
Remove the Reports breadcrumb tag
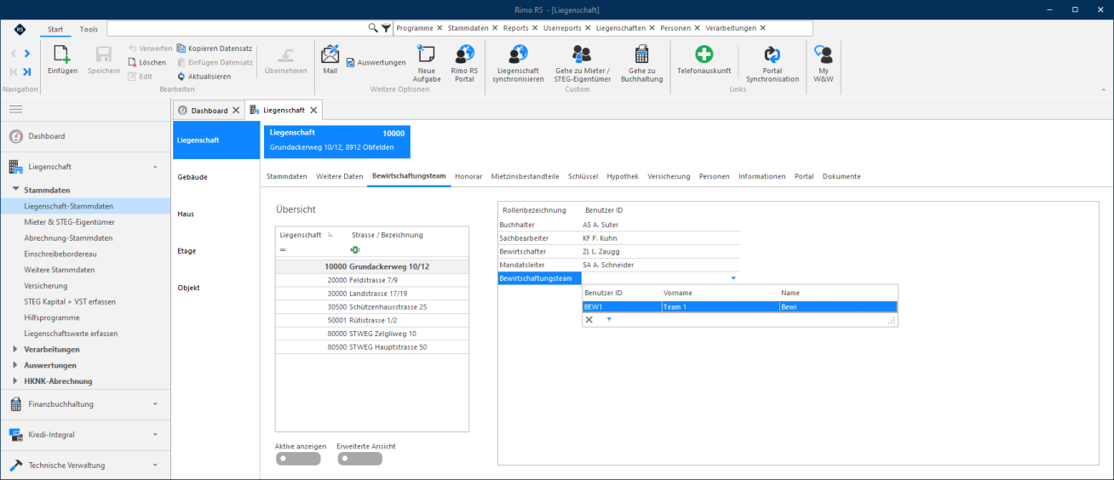pos(535,28)
